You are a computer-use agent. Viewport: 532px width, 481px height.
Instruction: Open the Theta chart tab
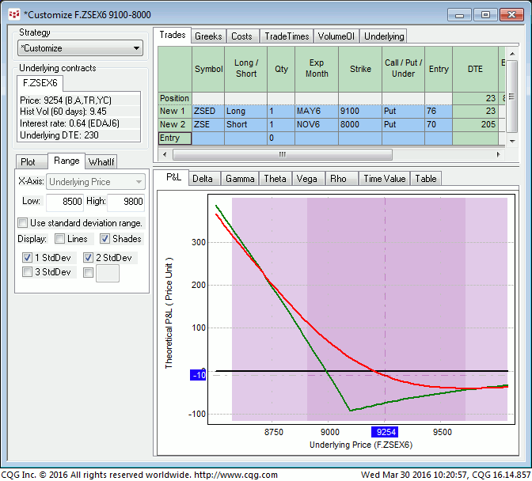click(x=275, y=179)
